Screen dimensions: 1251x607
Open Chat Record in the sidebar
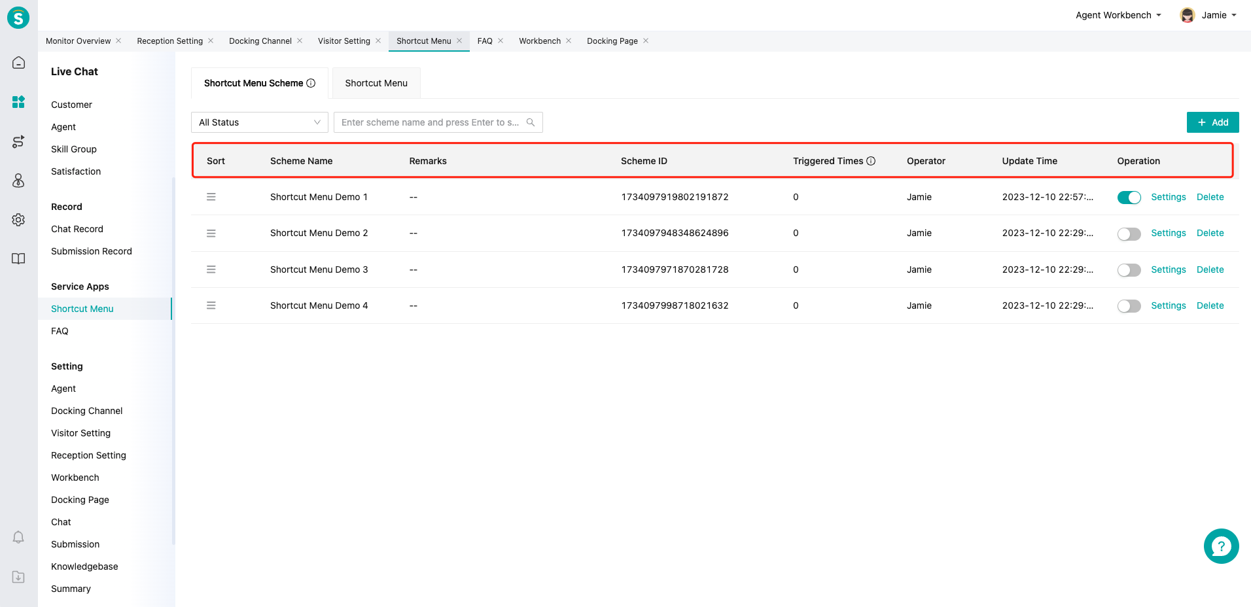(x=77, y=229)
